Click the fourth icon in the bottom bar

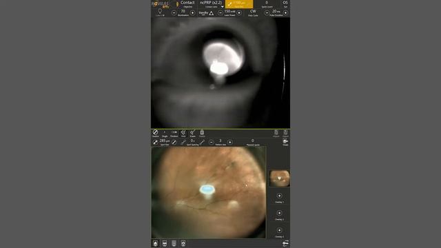click(183, 243)
